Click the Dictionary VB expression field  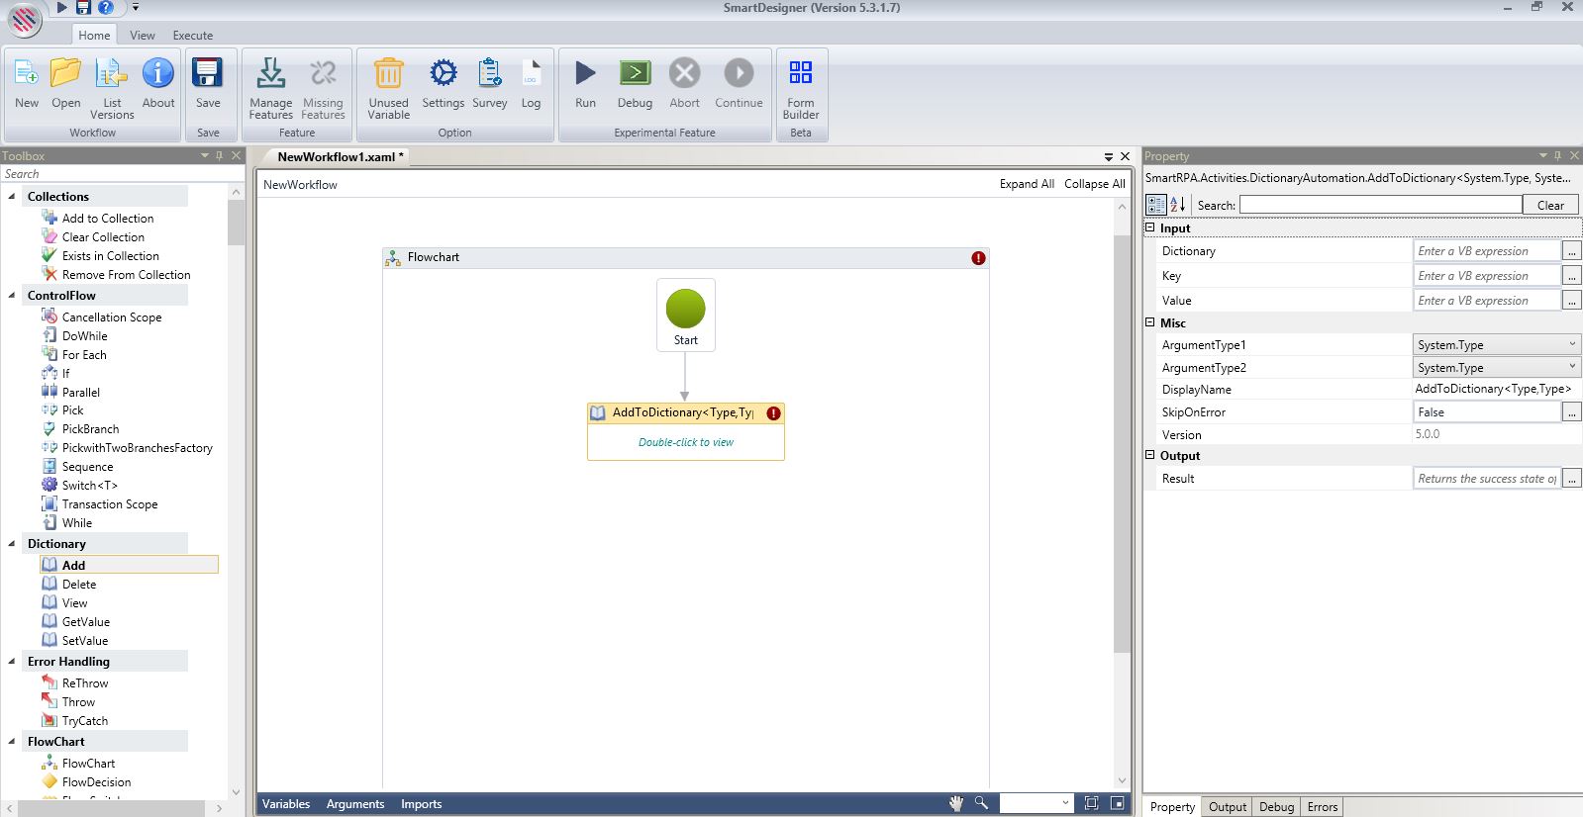click(x=1485, y=251)
